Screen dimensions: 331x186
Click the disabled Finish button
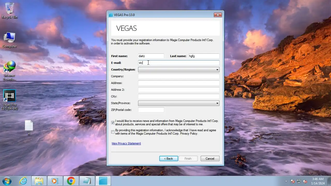[x=188, y=159]
